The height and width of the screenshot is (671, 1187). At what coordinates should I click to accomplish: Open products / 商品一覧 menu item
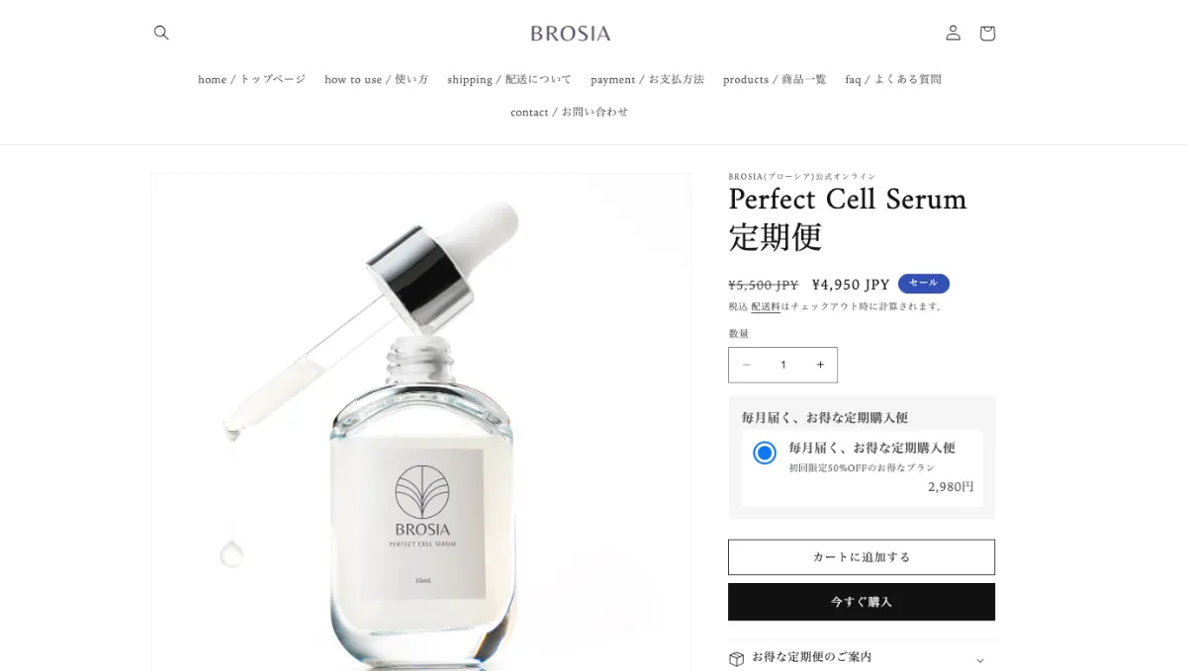(x=775, y=79)
